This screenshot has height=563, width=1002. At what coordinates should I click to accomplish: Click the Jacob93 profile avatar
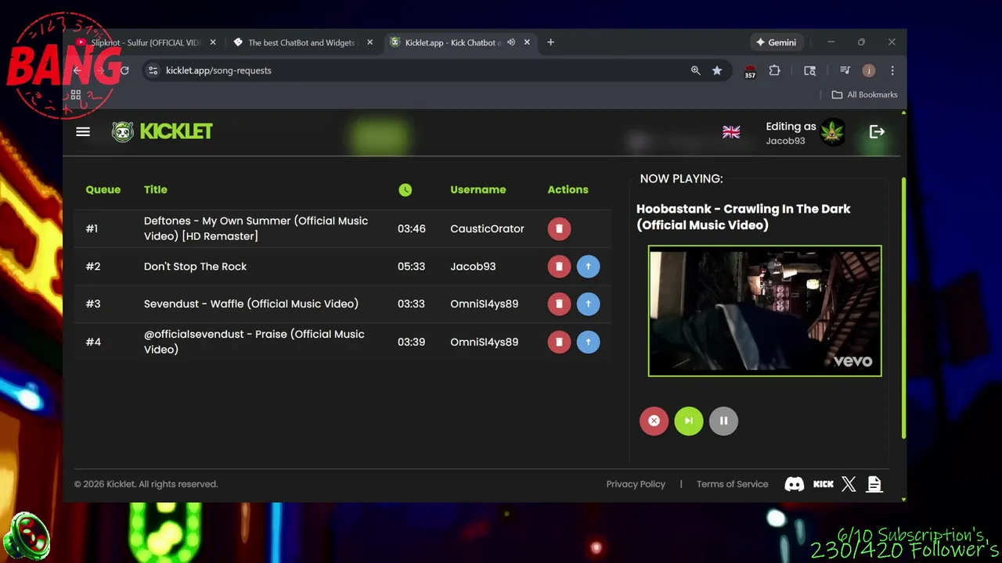click(x=832, y=132)
